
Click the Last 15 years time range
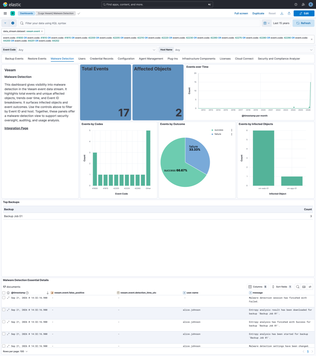coord(281,23)
